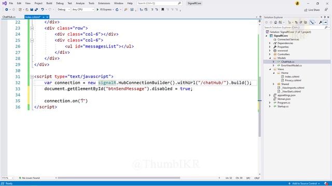Click line number 34 in the editor

pyautogui.click(x=18, y=95)
